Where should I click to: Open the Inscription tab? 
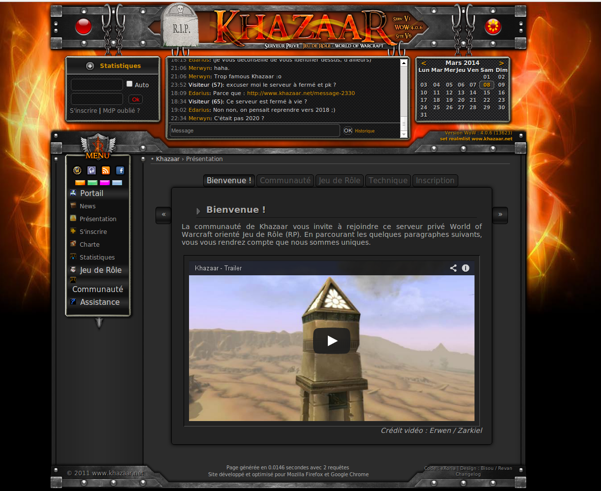pos(435,181)
